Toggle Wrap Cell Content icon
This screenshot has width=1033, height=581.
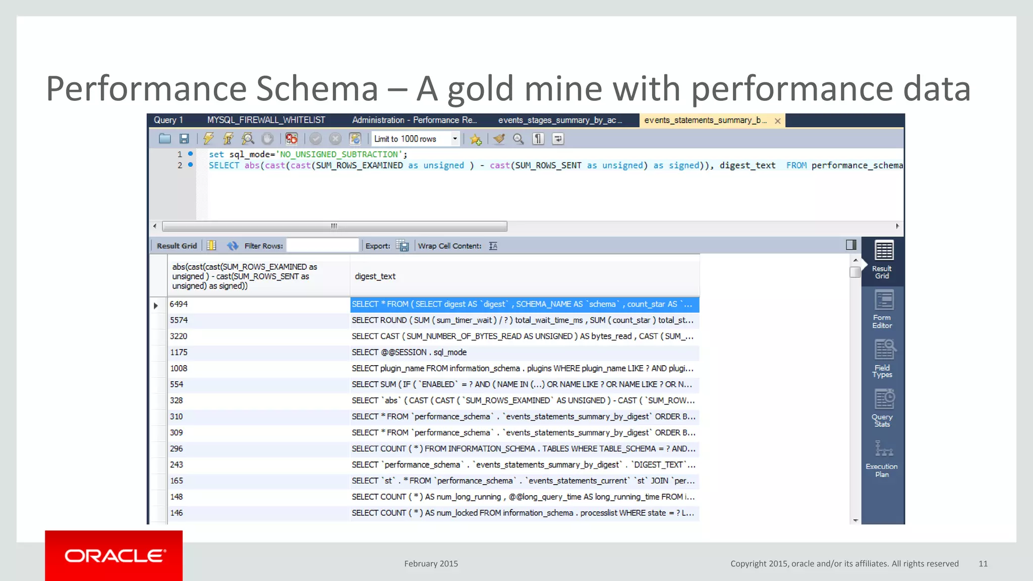pos(493,246)
